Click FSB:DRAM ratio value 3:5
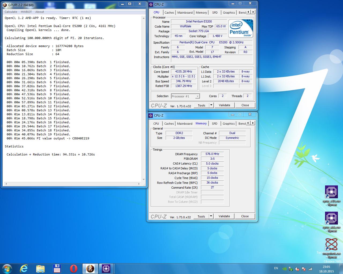343x274 pixels. click(x=212, y=159)
